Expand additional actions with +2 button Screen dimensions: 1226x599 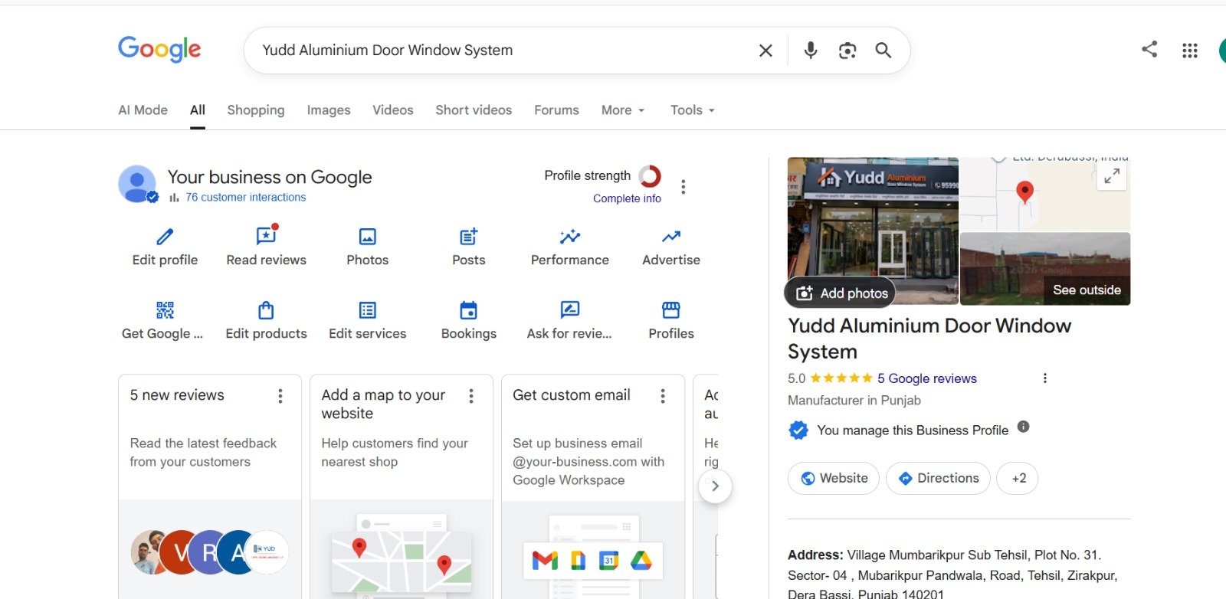tap(1018, 478)
